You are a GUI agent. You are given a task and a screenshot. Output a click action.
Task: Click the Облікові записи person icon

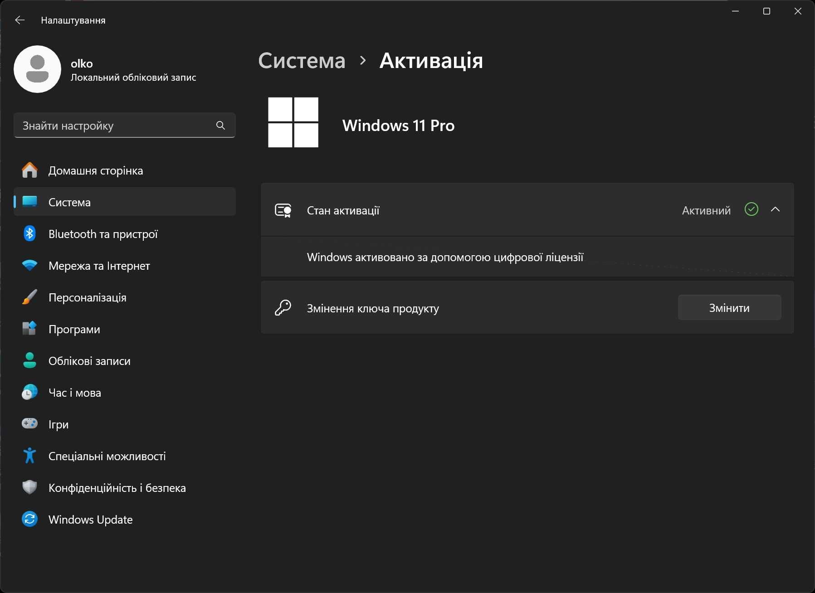click(x=30, y=360)
